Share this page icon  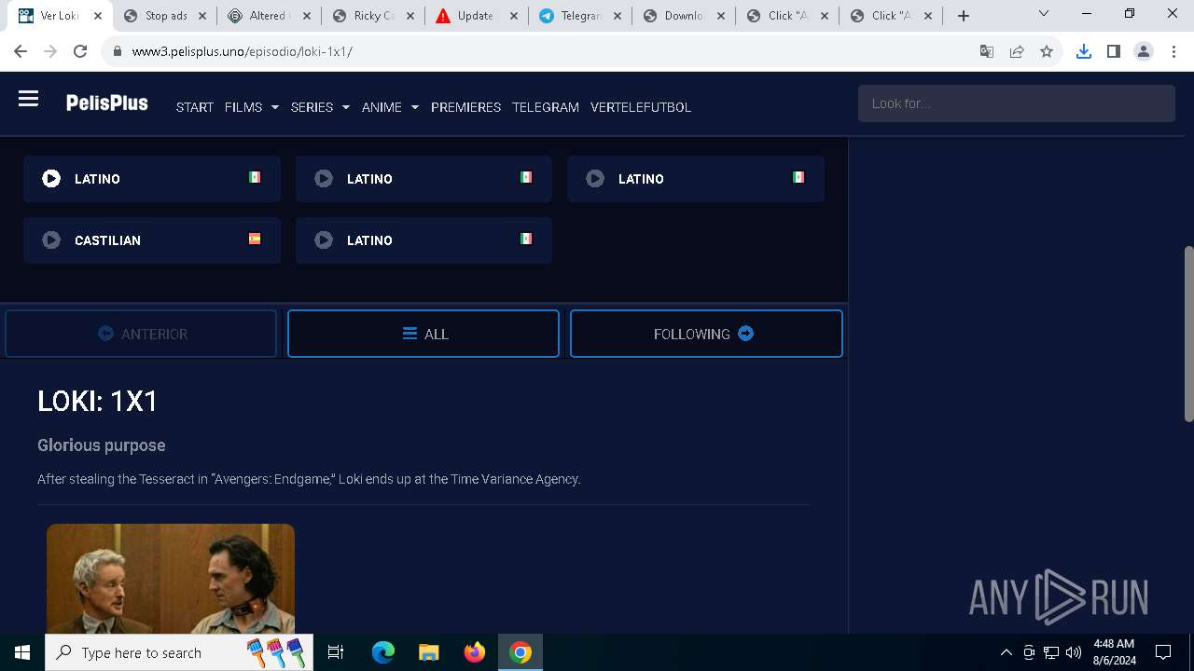[1017, 51]
